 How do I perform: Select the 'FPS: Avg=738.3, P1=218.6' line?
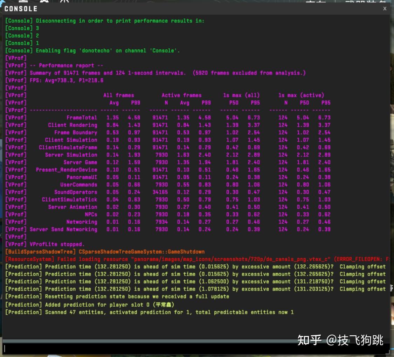(67, 80)
